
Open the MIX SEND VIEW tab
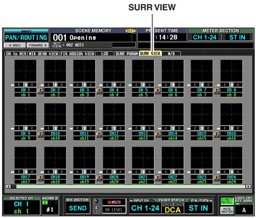coord(43,54)
